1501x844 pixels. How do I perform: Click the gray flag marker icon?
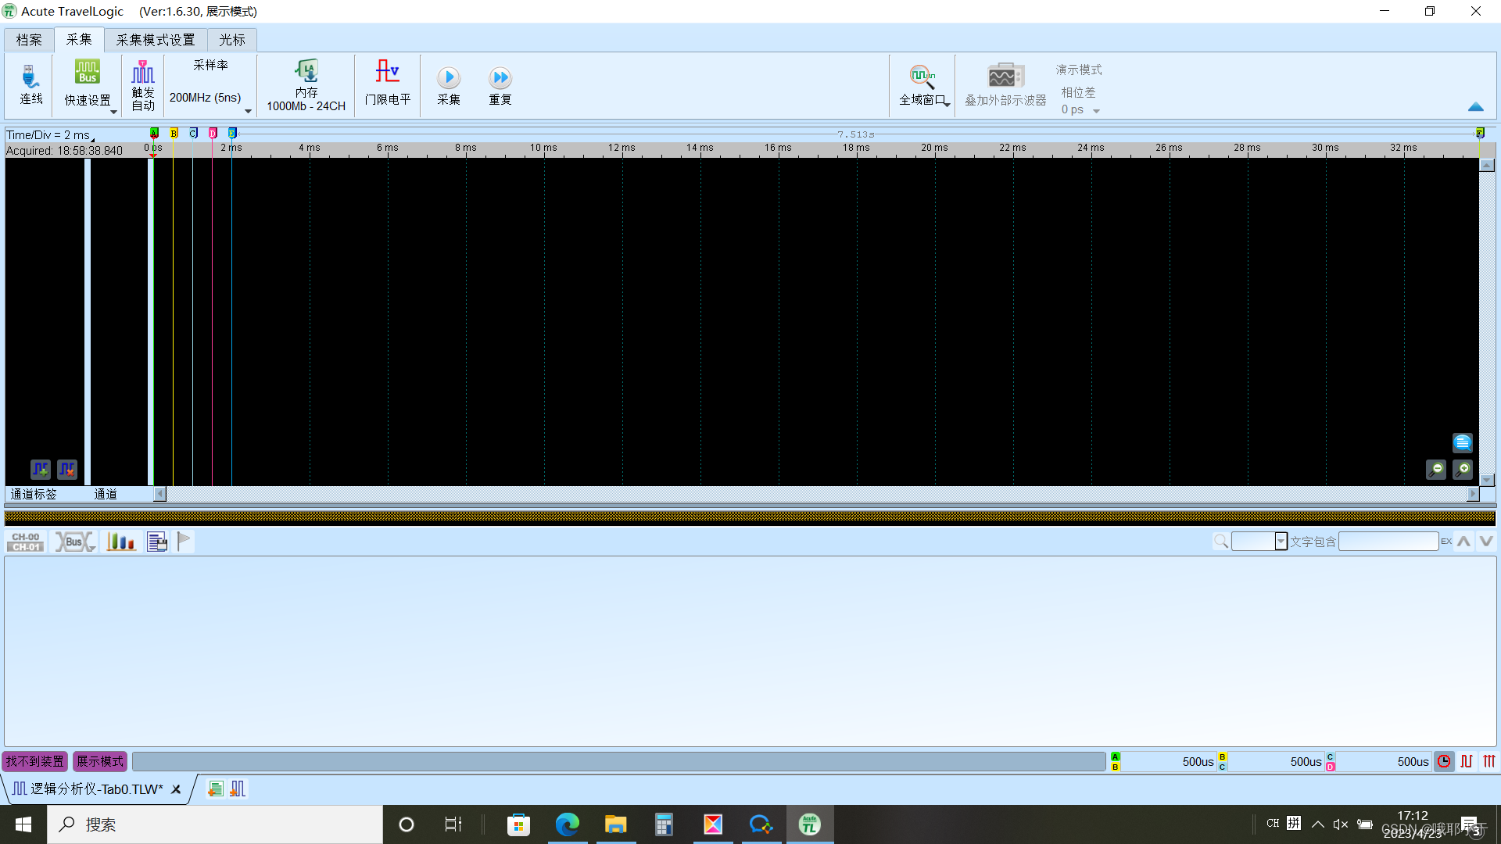point(184,541)
